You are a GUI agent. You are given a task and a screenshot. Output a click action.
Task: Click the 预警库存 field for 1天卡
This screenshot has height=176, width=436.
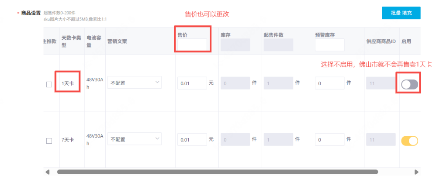point(329,83)
